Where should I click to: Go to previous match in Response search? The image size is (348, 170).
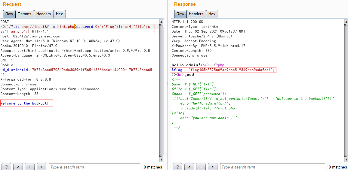(x=189, y=167)
